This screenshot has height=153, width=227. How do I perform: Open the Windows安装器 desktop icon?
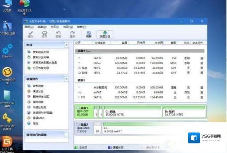tap(7, 98)
